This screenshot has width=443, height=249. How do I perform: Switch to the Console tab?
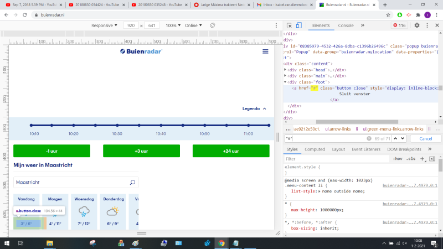[x=346, y=25]
